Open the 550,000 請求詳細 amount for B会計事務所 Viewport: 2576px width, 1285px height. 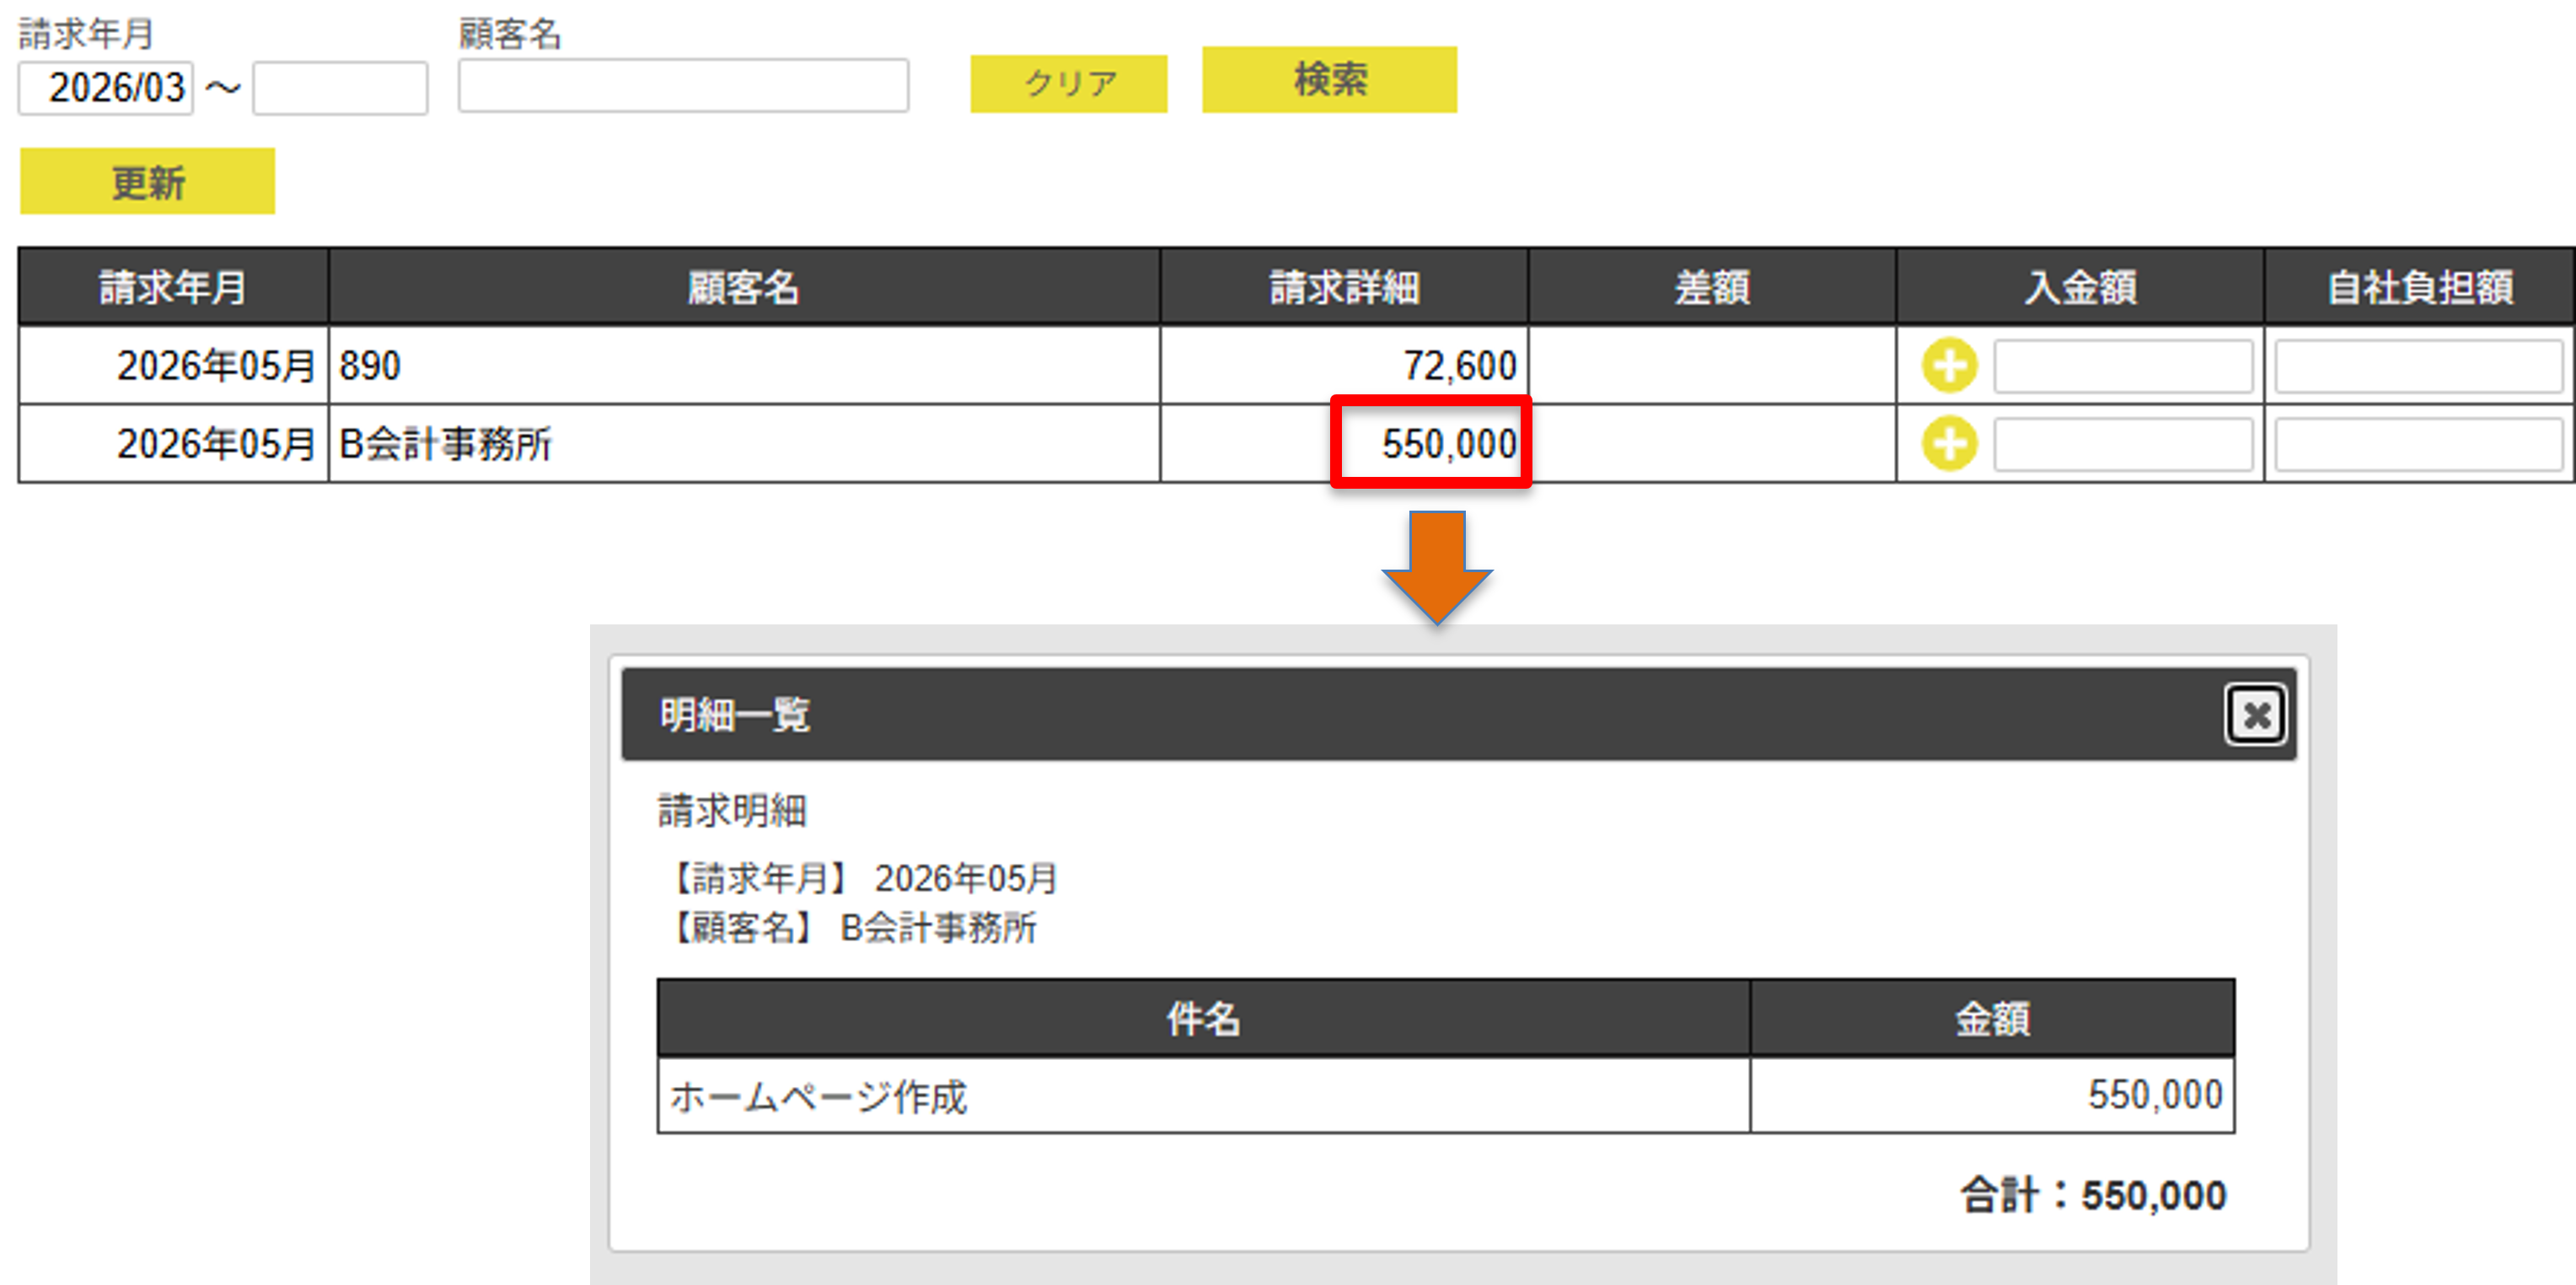tap(1449, 443)
